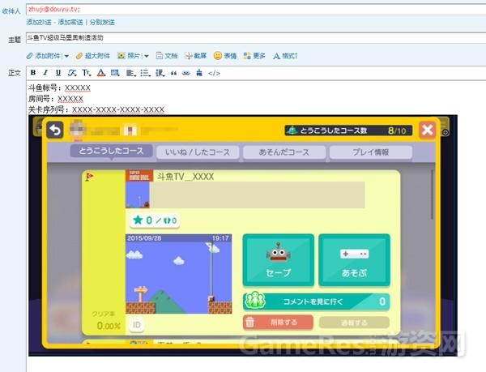The height and width of the screenshot is (372, 486).
Task: Open the text alignment options
Action: coord(130,73)
